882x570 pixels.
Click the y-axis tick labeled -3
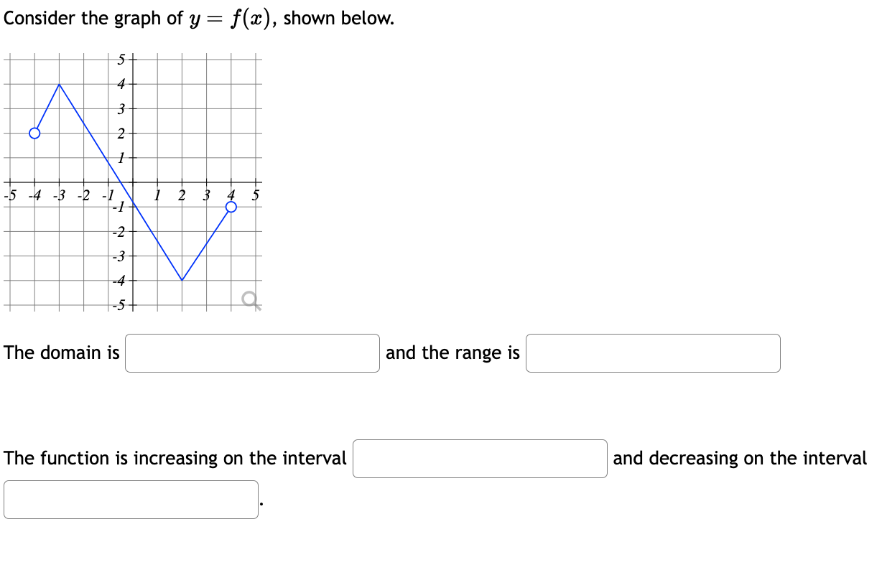pos(119,256)
